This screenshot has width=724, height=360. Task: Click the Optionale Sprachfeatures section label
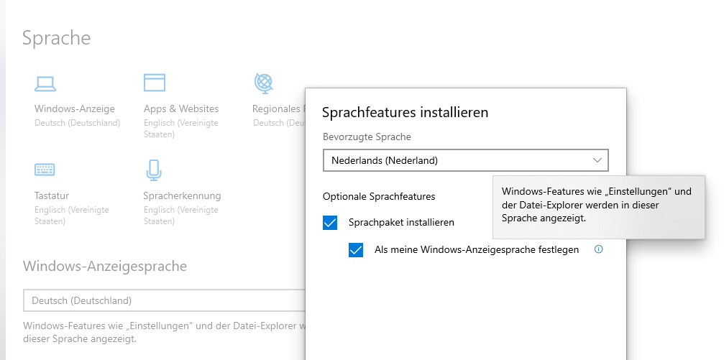tap(379, 196)
